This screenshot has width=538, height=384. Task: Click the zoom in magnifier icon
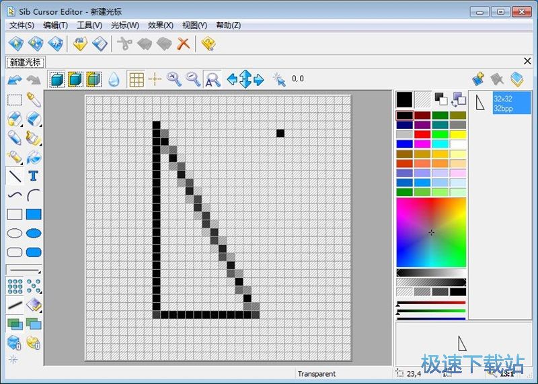[174, 79]
